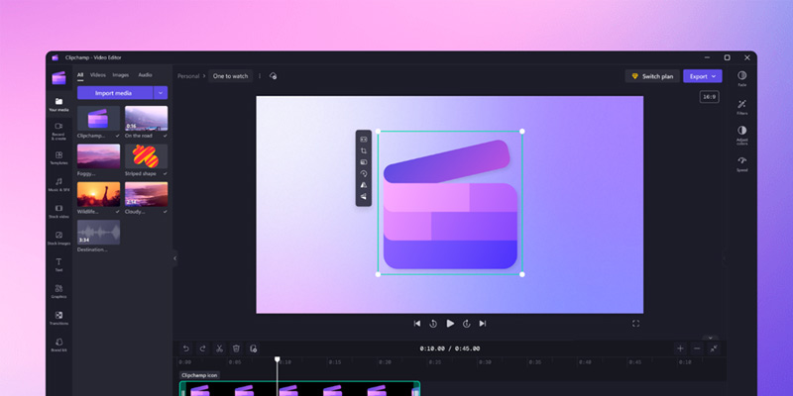
Task: Open the Brand kit section
Action: [x=58, y=345]
